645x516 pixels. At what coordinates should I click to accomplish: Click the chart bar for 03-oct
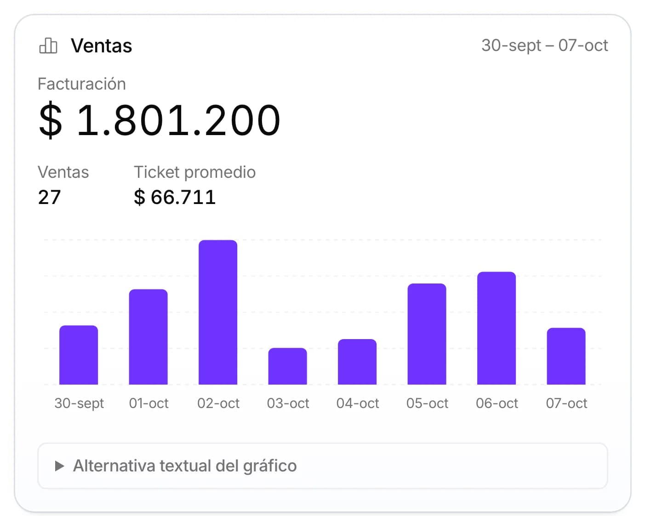point(288,366)
